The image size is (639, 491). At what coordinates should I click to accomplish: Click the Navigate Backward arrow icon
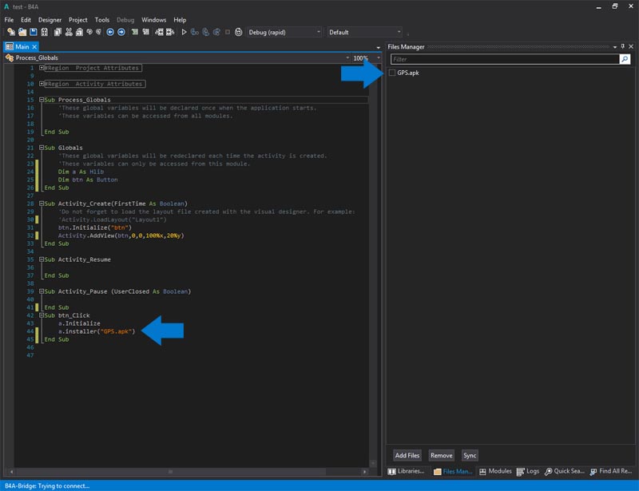coord(110,32)
